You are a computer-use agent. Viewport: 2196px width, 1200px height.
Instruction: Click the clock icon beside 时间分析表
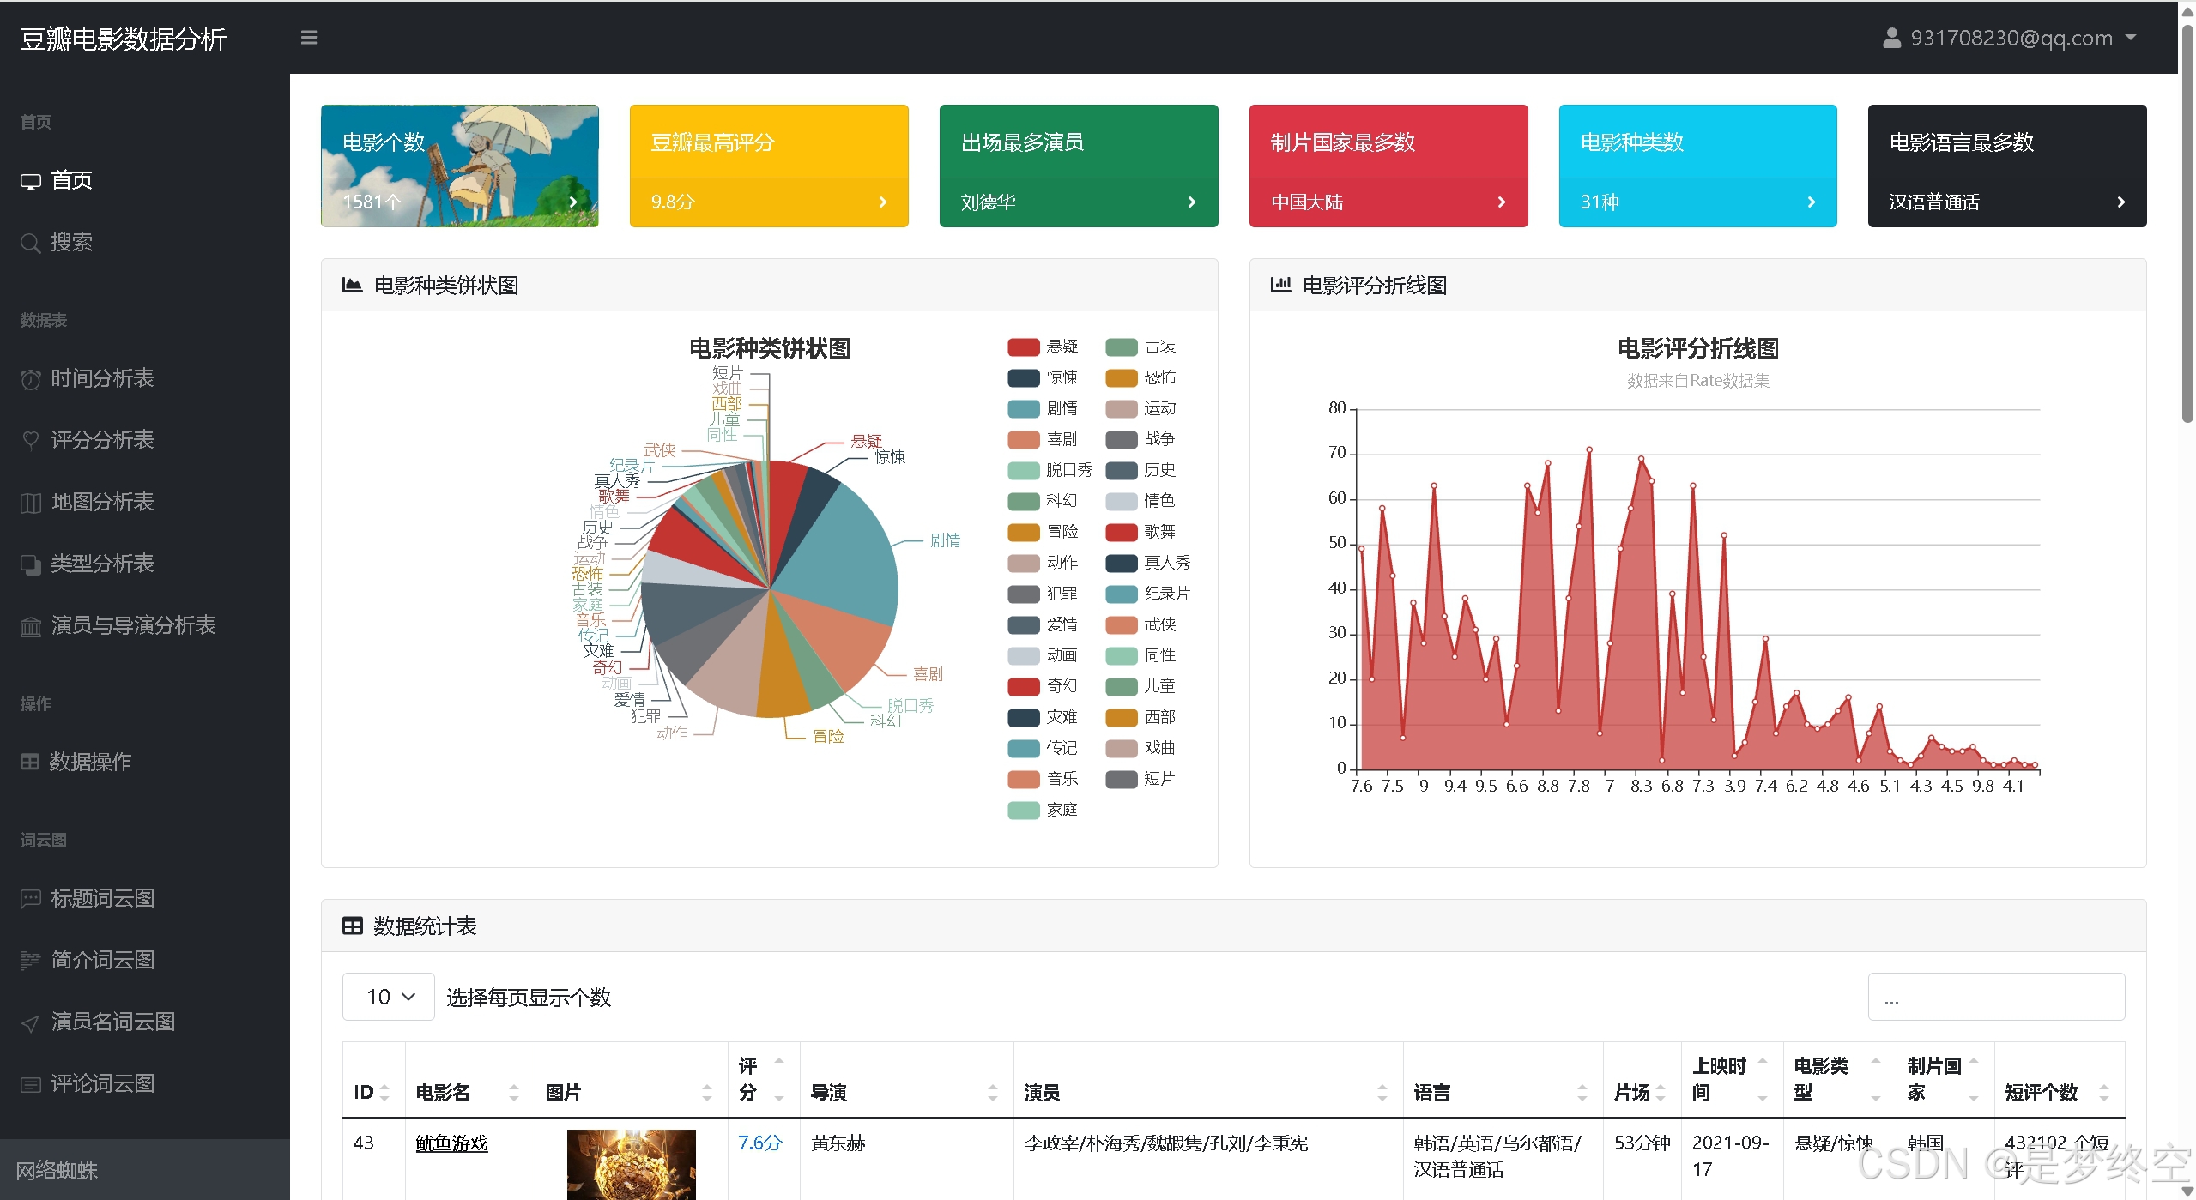(31, 379)
